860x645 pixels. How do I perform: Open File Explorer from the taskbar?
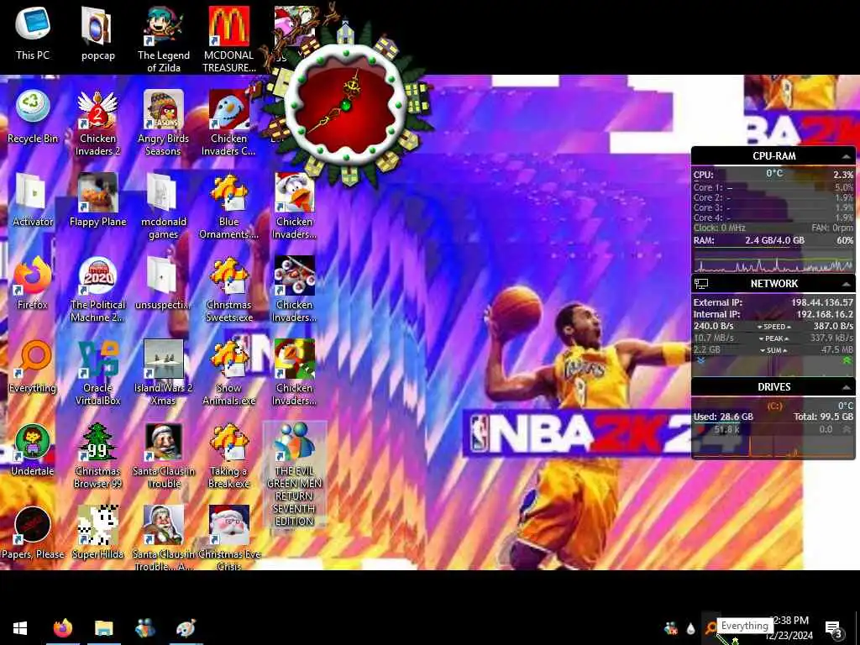(103, 628)
